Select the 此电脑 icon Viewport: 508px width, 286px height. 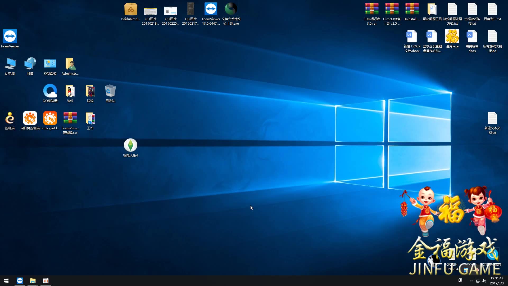tap(10, 64)
